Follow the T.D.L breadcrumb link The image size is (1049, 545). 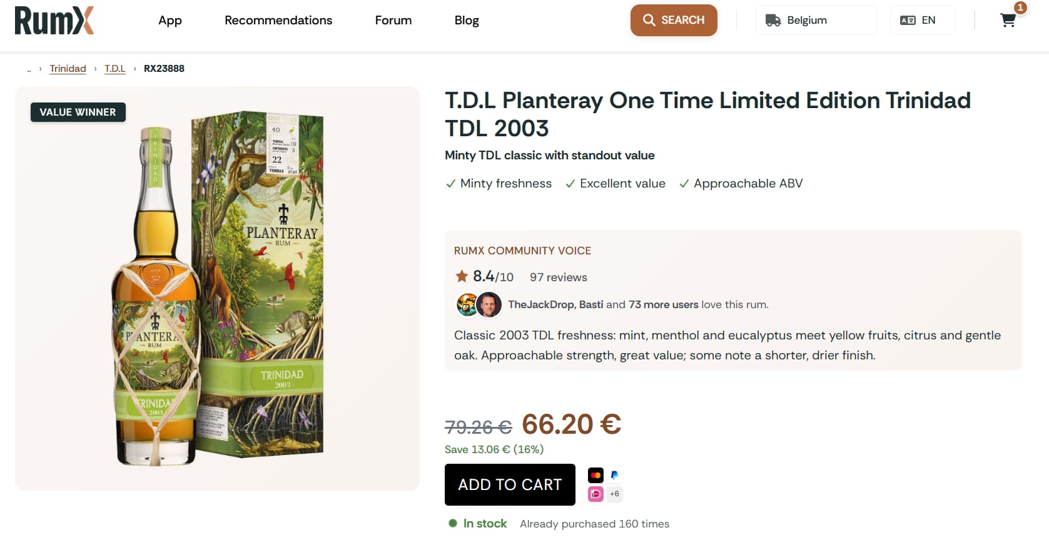click(x=114, y=69)
